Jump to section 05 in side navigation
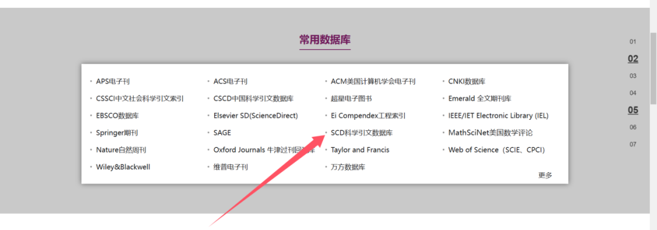This screenshot has height=230, width=657. tap(633, 110)
